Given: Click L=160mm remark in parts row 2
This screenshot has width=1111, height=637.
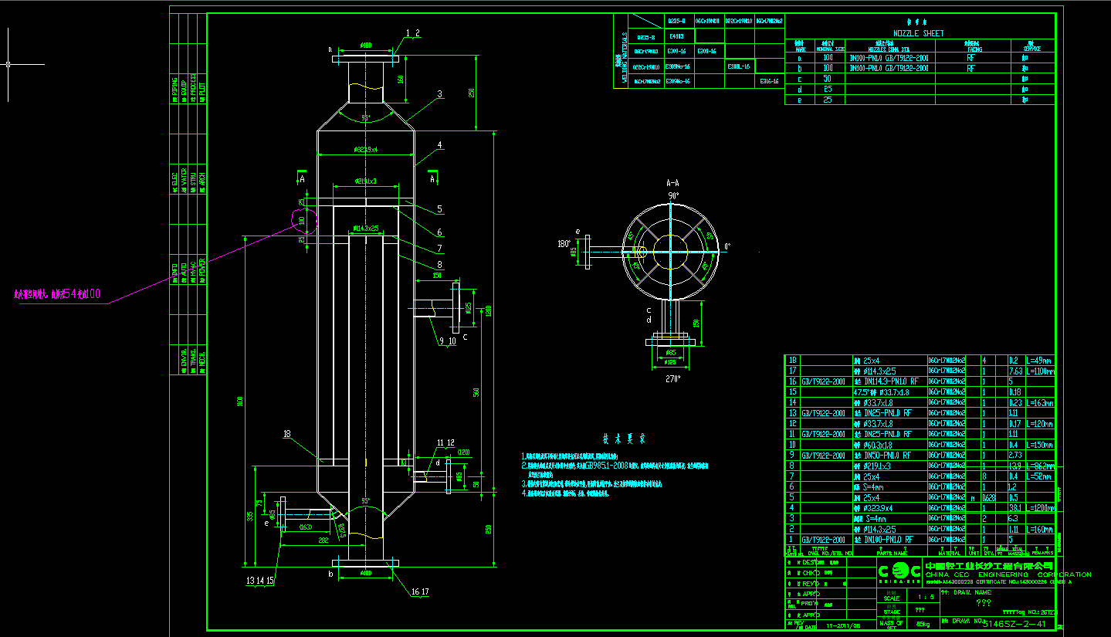Looking at the screenshot, I should [x=1039, y=529].
